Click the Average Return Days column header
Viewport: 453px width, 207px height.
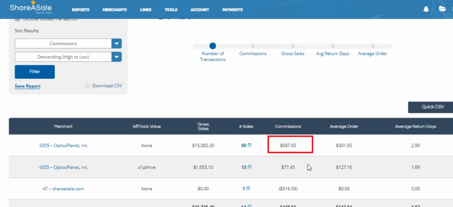[x=416, y=126]
